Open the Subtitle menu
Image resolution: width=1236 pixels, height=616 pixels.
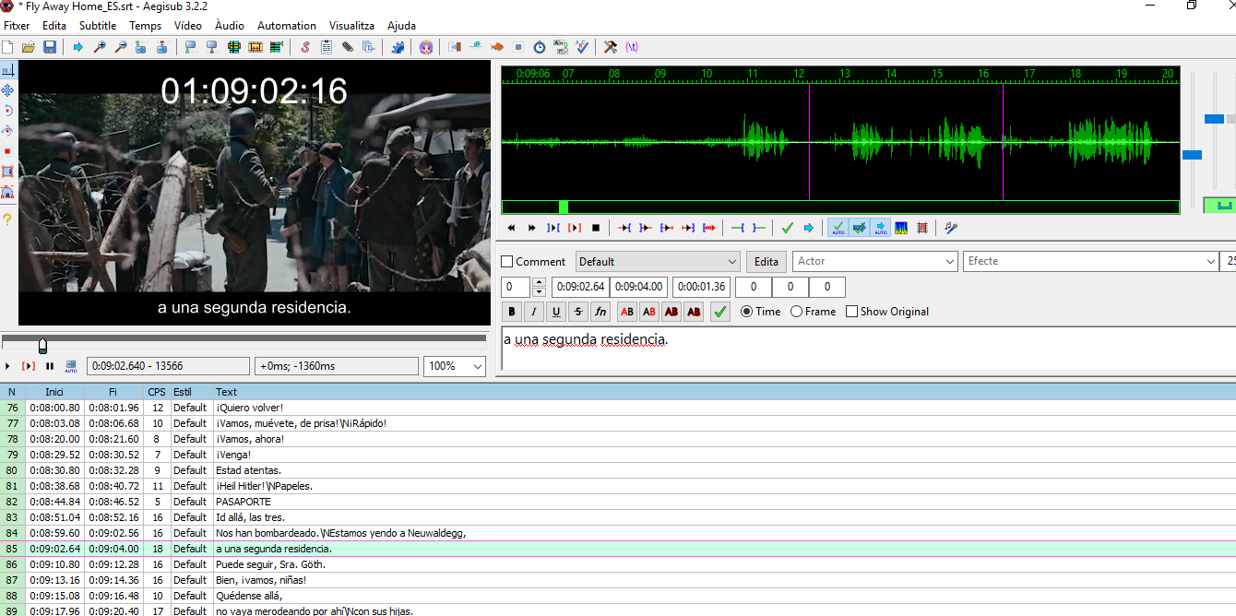pos(98,26)
